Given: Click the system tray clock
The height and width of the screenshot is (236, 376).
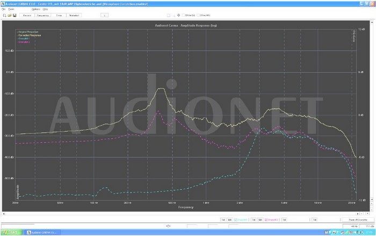Looking at the screenshot, I should coord(368,232).
